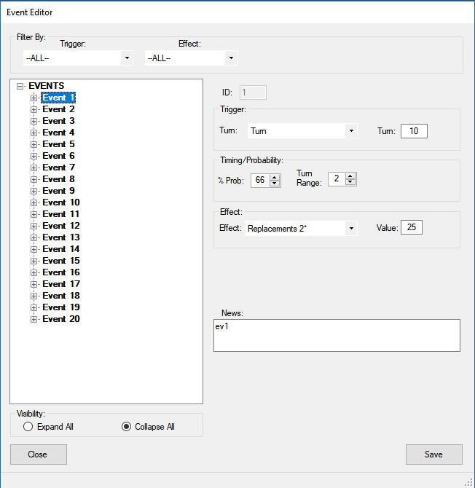Select Event 17 in the tree

tap(61, 284)
